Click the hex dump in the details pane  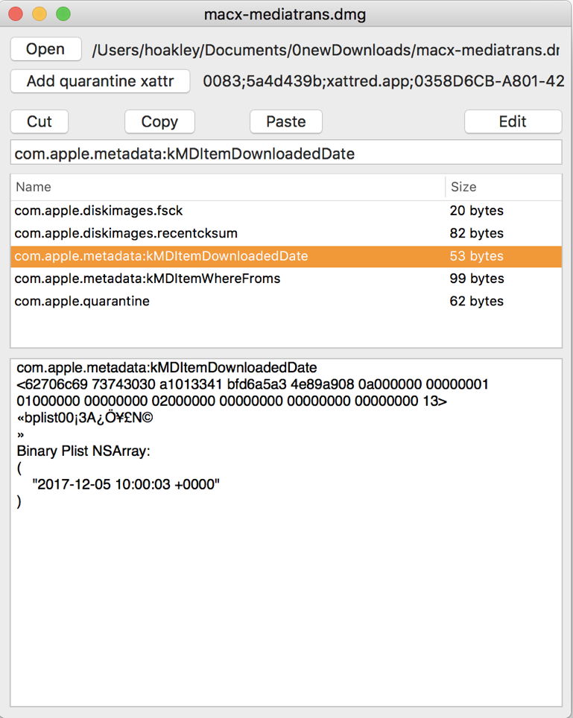252,393
